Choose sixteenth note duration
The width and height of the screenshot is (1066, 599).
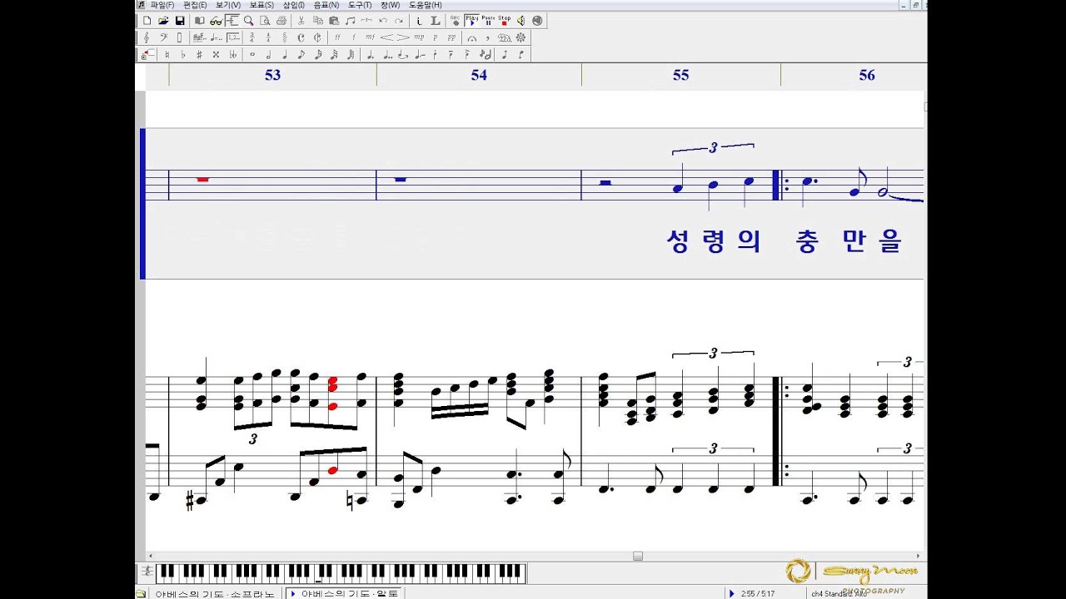tap(317, 54)
